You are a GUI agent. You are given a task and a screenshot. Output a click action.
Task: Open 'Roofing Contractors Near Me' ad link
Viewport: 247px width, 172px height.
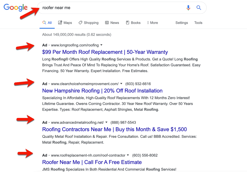114,129
